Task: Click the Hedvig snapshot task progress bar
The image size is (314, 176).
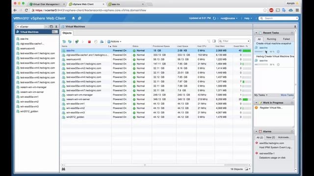Action: pos(262,65)
